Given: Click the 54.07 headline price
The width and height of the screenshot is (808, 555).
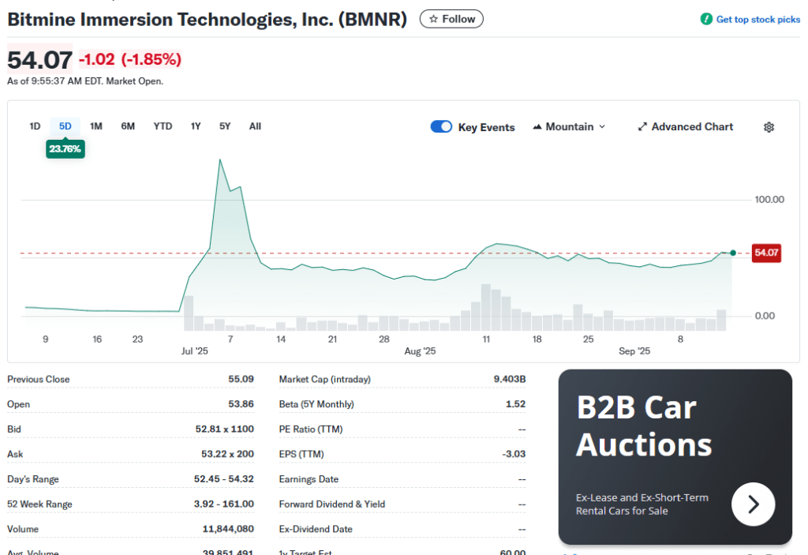Looking at the screenshot, I should [39, 60].
